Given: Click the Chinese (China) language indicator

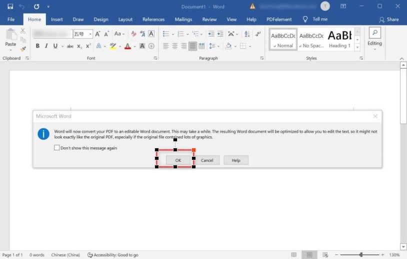Looking at the screenshot, I should (x=65, y=255).
